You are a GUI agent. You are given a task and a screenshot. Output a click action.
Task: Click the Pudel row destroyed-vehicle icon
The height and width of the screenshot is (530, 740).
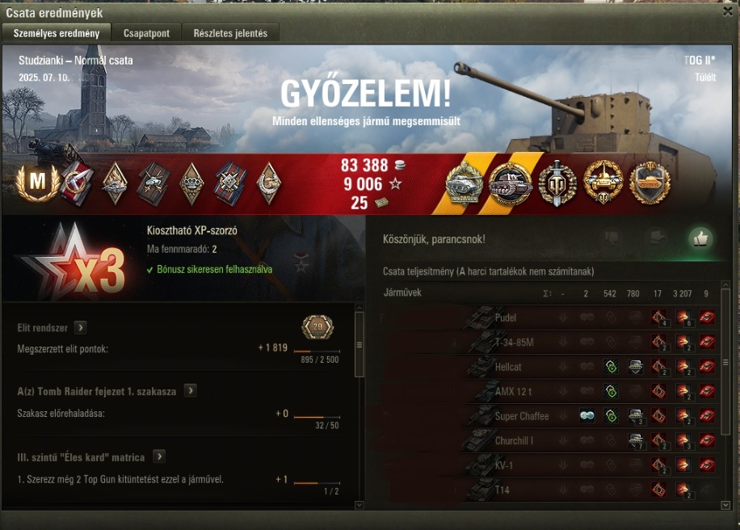[x=707, y=318]
